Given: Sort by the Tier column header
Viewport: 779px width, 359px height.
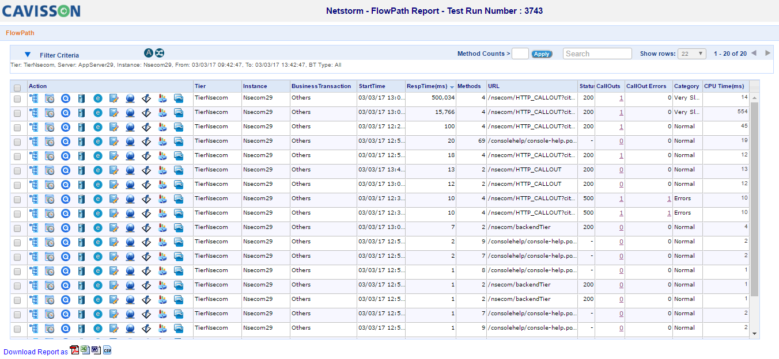Looking at the screenshot, I should click(218, 86).
